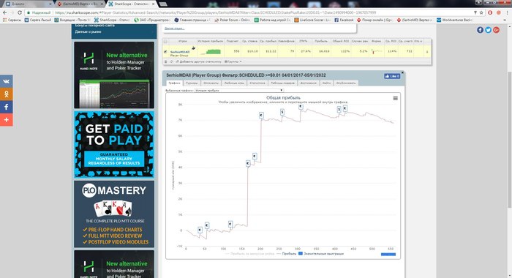Open the Выбранные графики dropdown
This screenshot has height=278, width=512.
coord(238,90)
